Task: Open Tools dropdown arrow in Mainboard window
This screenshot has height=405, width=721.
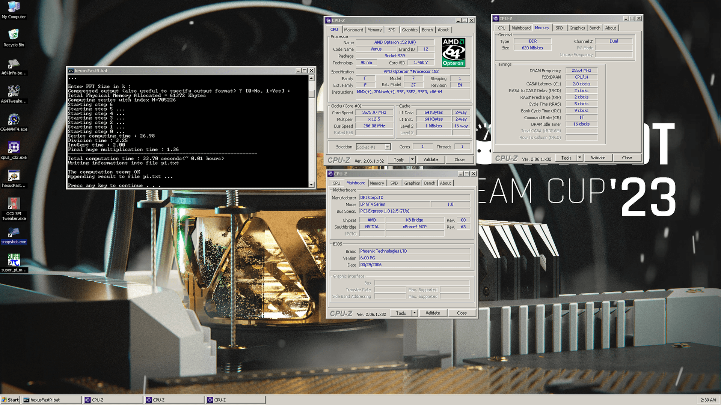Action: [415, 313]
